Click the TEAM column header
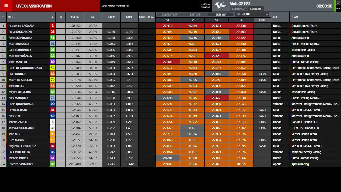This screenshot has width=341, height=192. [x=295, y=17]
